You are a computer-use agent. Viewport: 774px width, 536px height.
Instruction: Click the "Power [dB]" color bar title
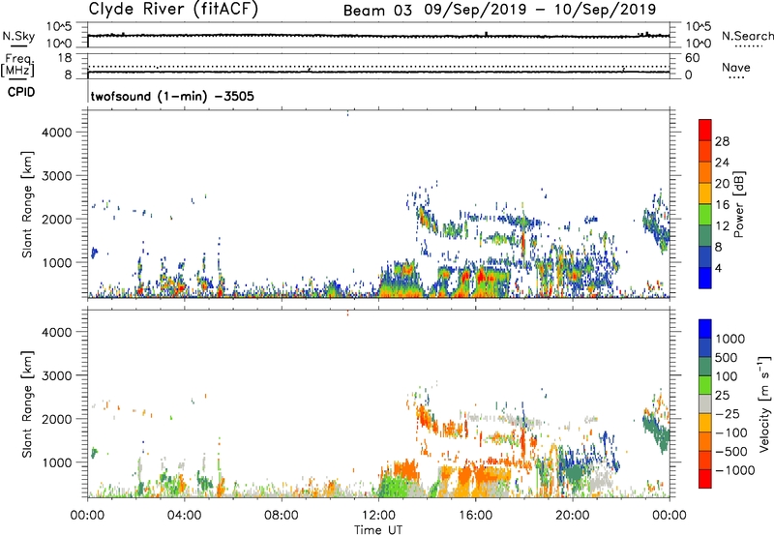738,204
